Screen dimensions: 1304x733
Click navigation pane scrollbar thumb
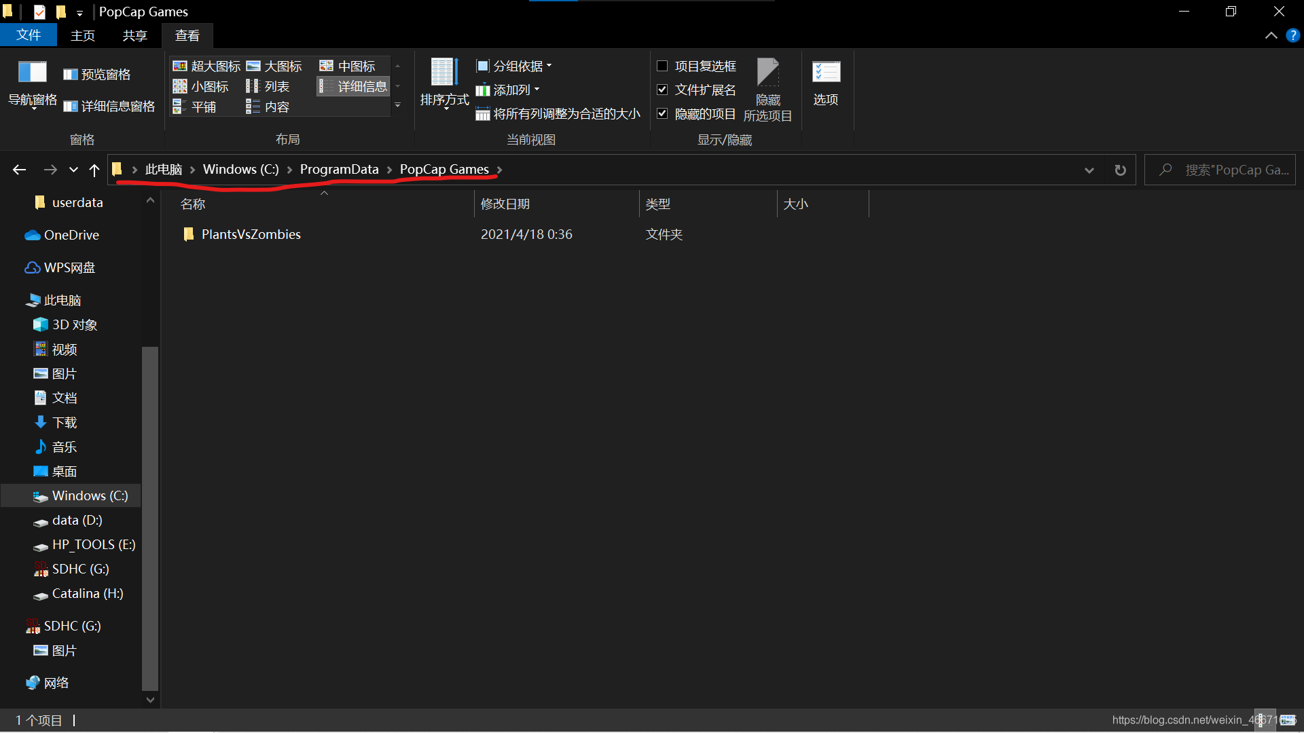click(x=150, y=518)
